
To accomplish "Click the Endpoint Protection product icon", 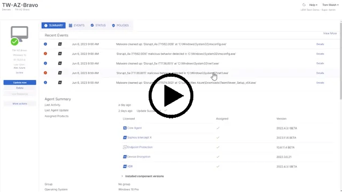I will 125,147.
